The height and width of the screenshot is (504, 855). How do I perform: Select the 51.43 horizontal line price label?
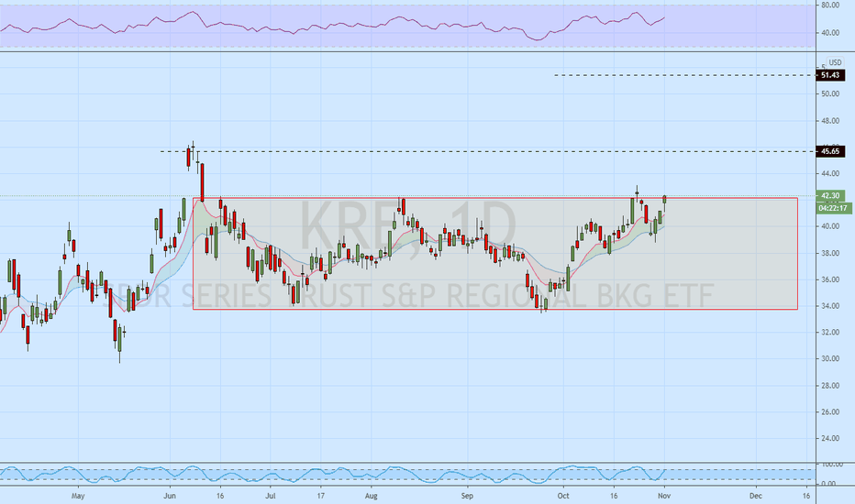(830, 75)
